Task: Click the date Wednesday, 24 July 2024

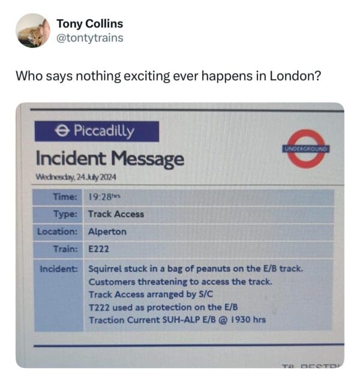Action: [75, 178]
